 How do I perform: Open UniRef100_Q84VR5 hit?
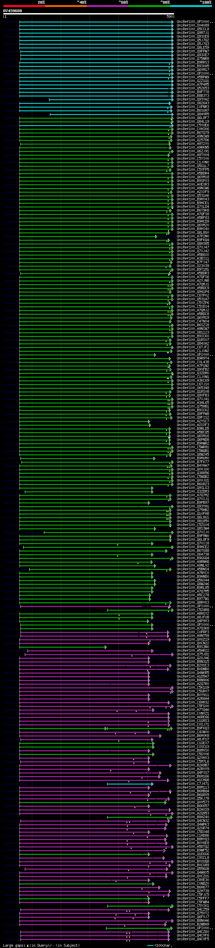pos(193,114)
